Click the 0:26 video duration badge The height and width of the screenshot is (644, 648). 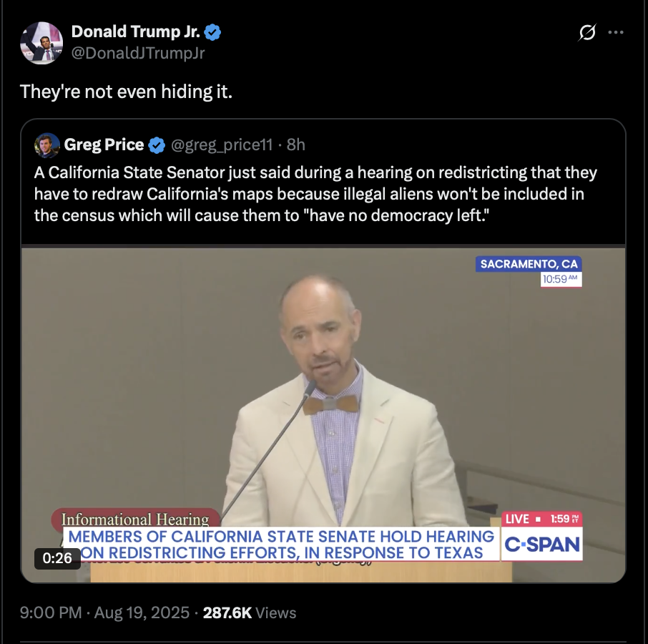click(x=57, y=558)
